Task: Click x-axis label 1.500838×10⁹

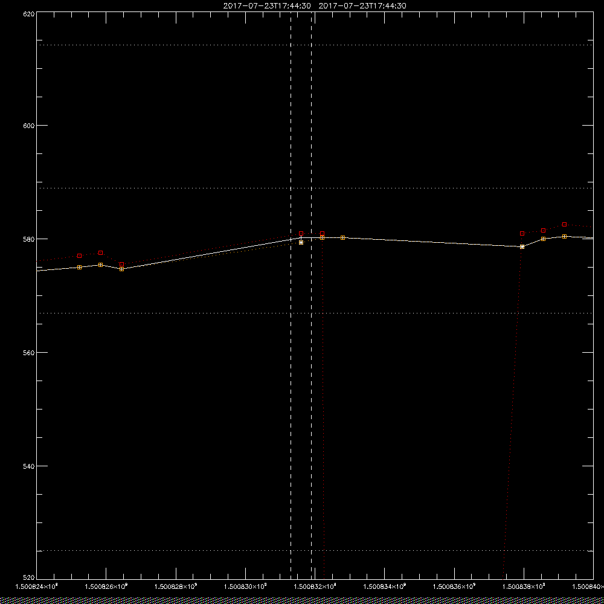Action: tap(524, 586)
